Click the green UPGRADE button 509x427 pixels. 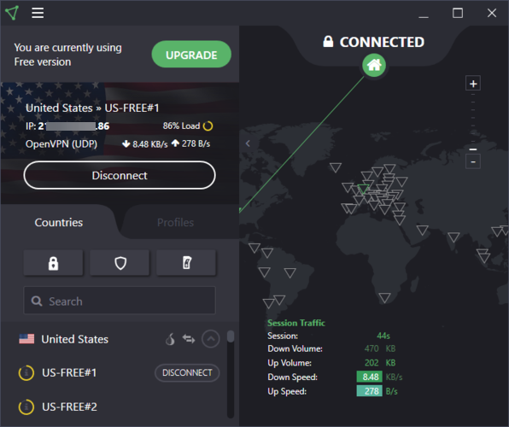pyautogui.click(x=191, y=54)
